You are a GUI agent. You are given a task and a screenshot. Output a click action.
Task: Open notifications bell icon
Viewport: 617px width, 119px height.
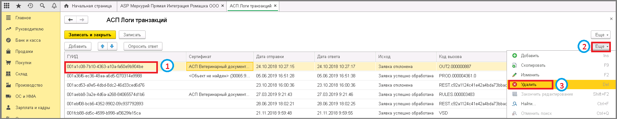(x=54, y=6)
